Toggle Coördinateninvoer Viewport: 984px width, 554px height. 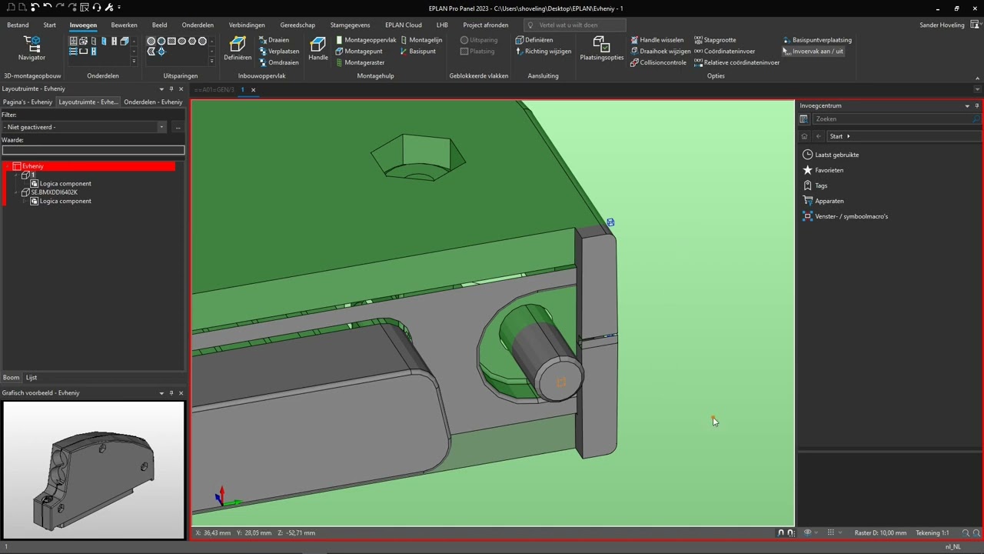(724, 52)
